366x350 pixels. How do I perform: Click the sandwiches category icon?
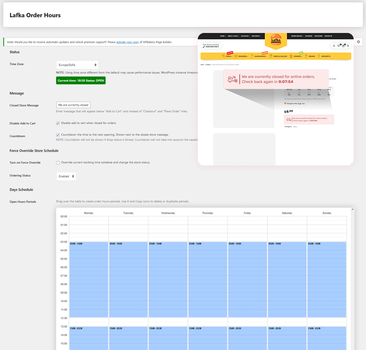[252, 56]
